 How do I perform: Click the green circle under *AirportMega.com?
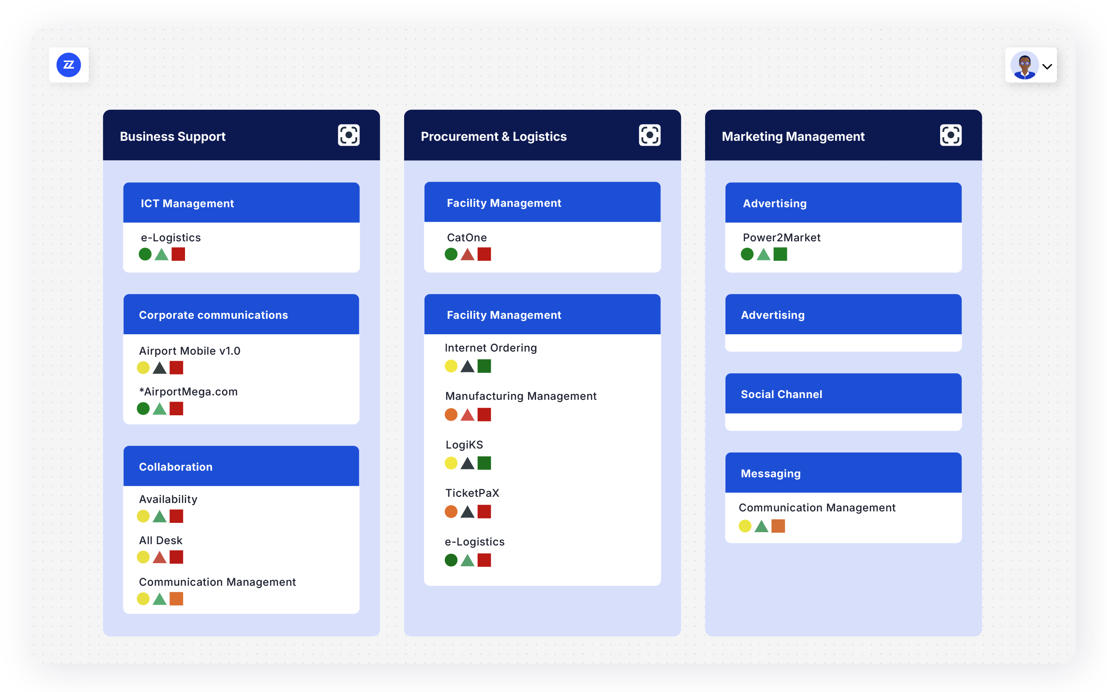pyautogui.click(x=143, y=409)
